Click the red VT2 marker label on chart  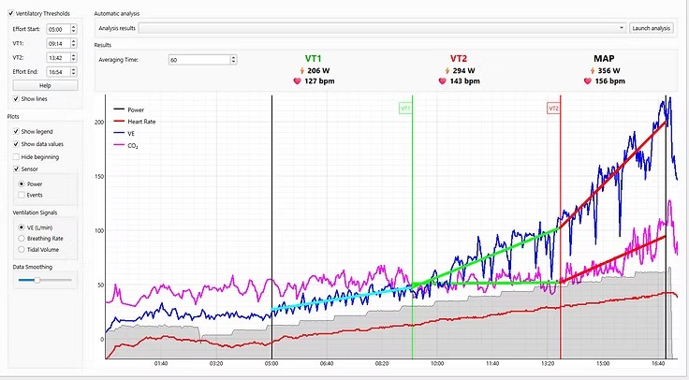553,108
